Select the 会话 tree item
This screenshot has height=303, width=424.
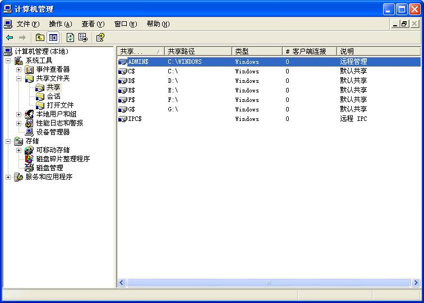point(53,96)
